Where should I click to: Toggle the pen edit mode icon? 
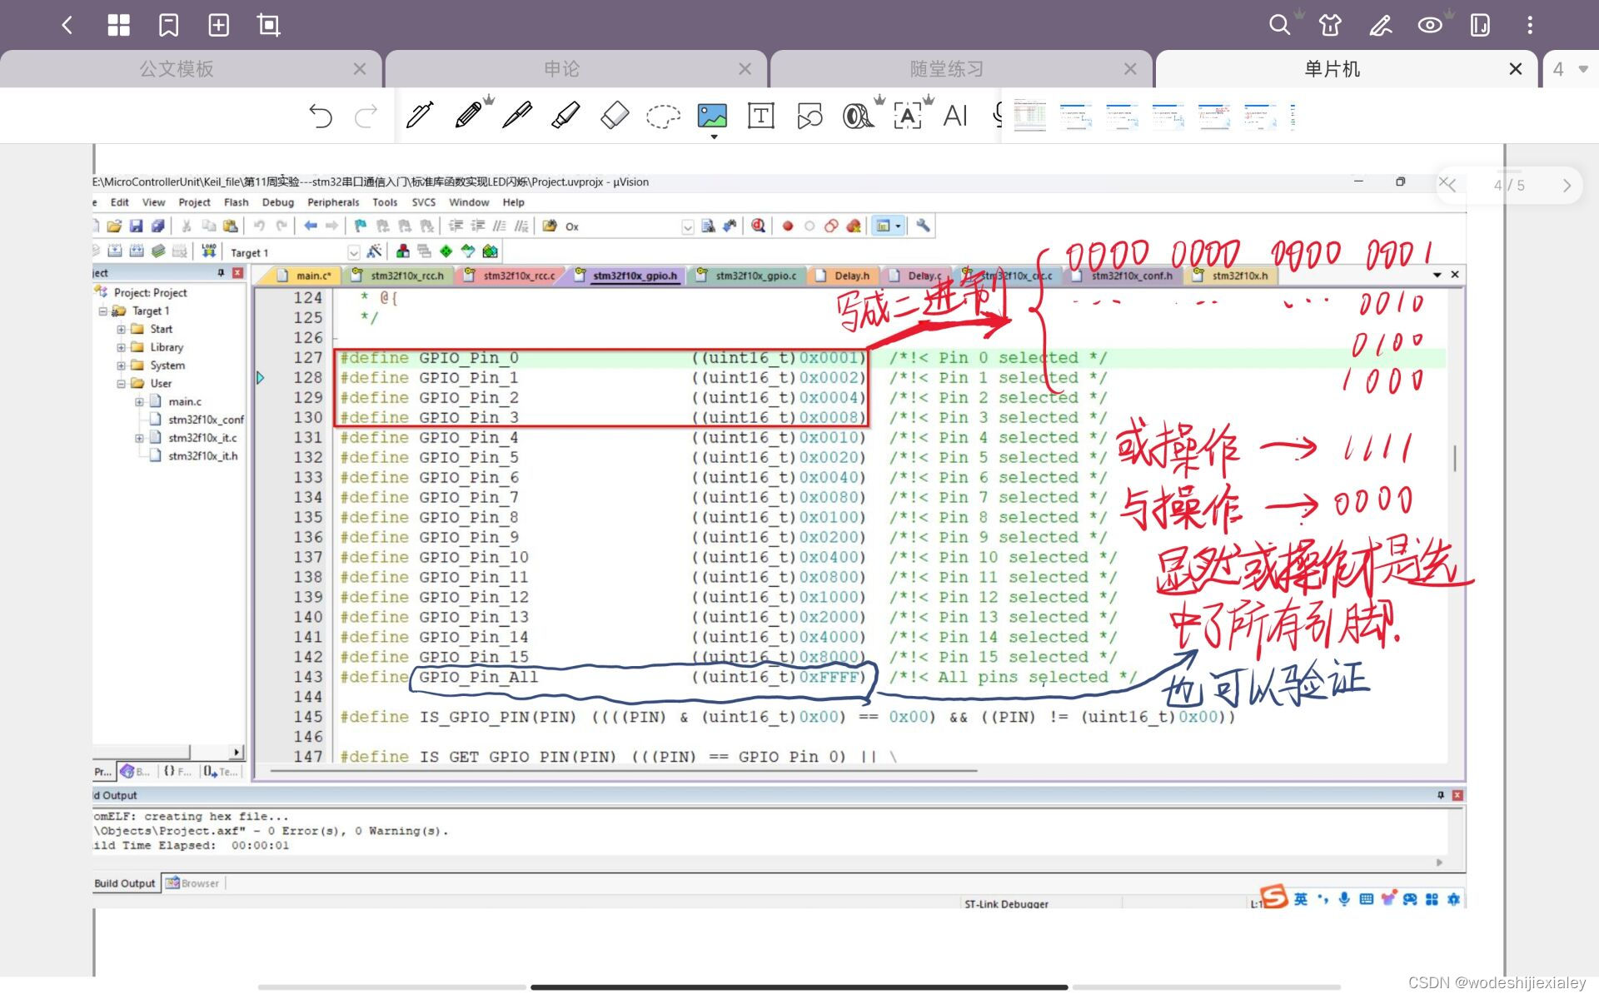click(1381, 25)
